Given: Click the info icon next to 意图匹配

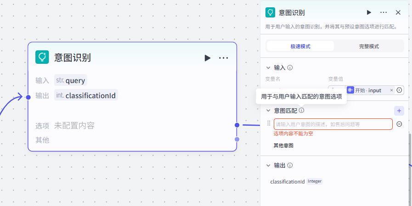Looking at the screenshot, I should tap(302, 111).
